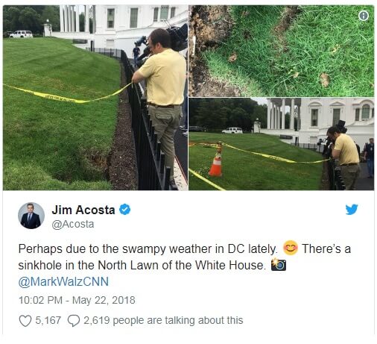Click the camera flash emoji
Screen dimensions: 377x344
click(279, 264)
